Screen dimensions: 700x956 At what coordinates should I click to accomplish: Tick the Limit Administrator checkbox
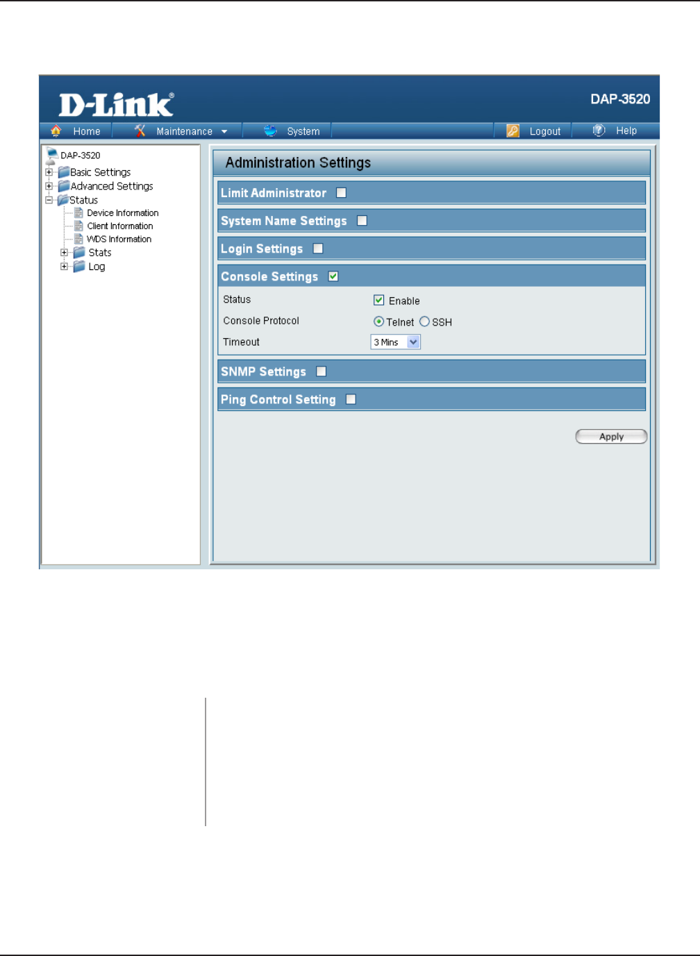(341, 193)
